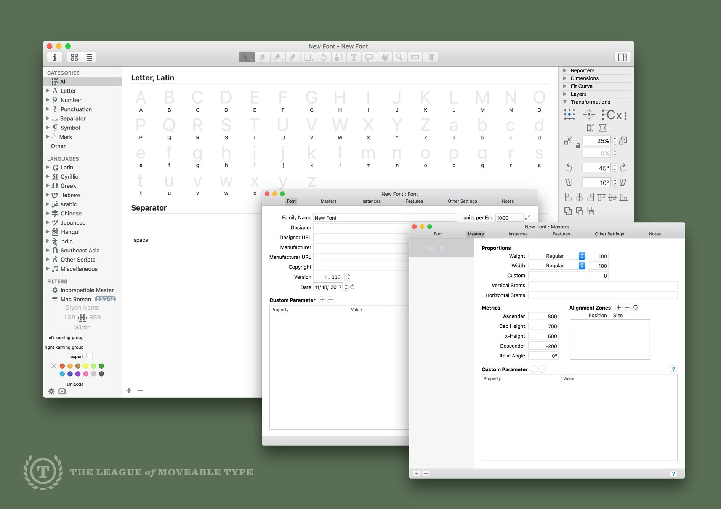The image size is (721, 509).
Task: Choose the Annotation speech-bubble tool
Action: pyautogui.click(x=369, y=57)
